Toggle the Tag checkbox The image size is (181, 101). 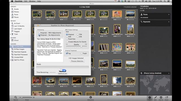(x=67, y=53)
